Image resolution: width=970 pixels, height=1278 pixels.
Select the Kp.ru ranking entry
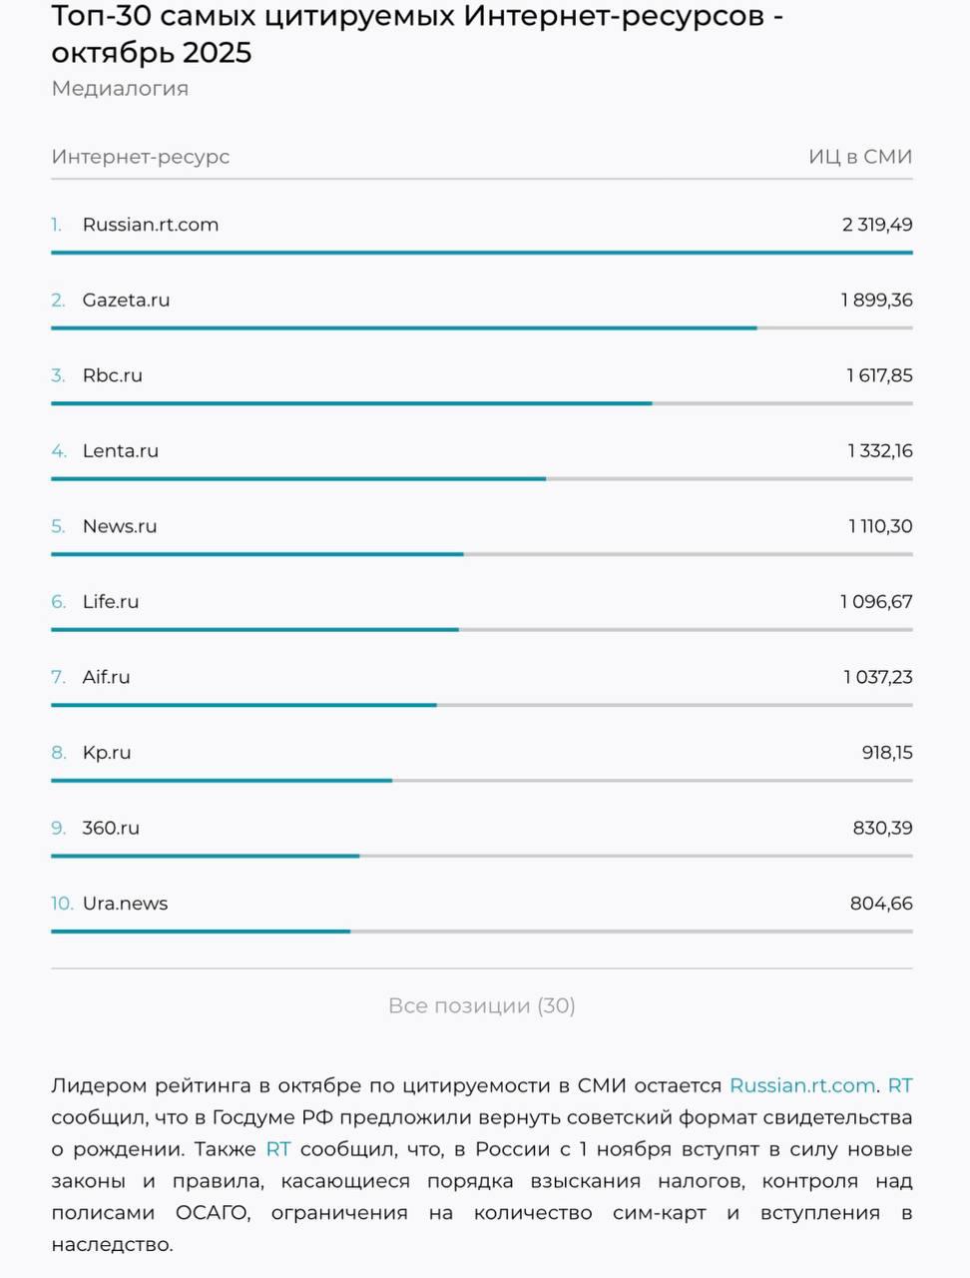click(107, 753)
